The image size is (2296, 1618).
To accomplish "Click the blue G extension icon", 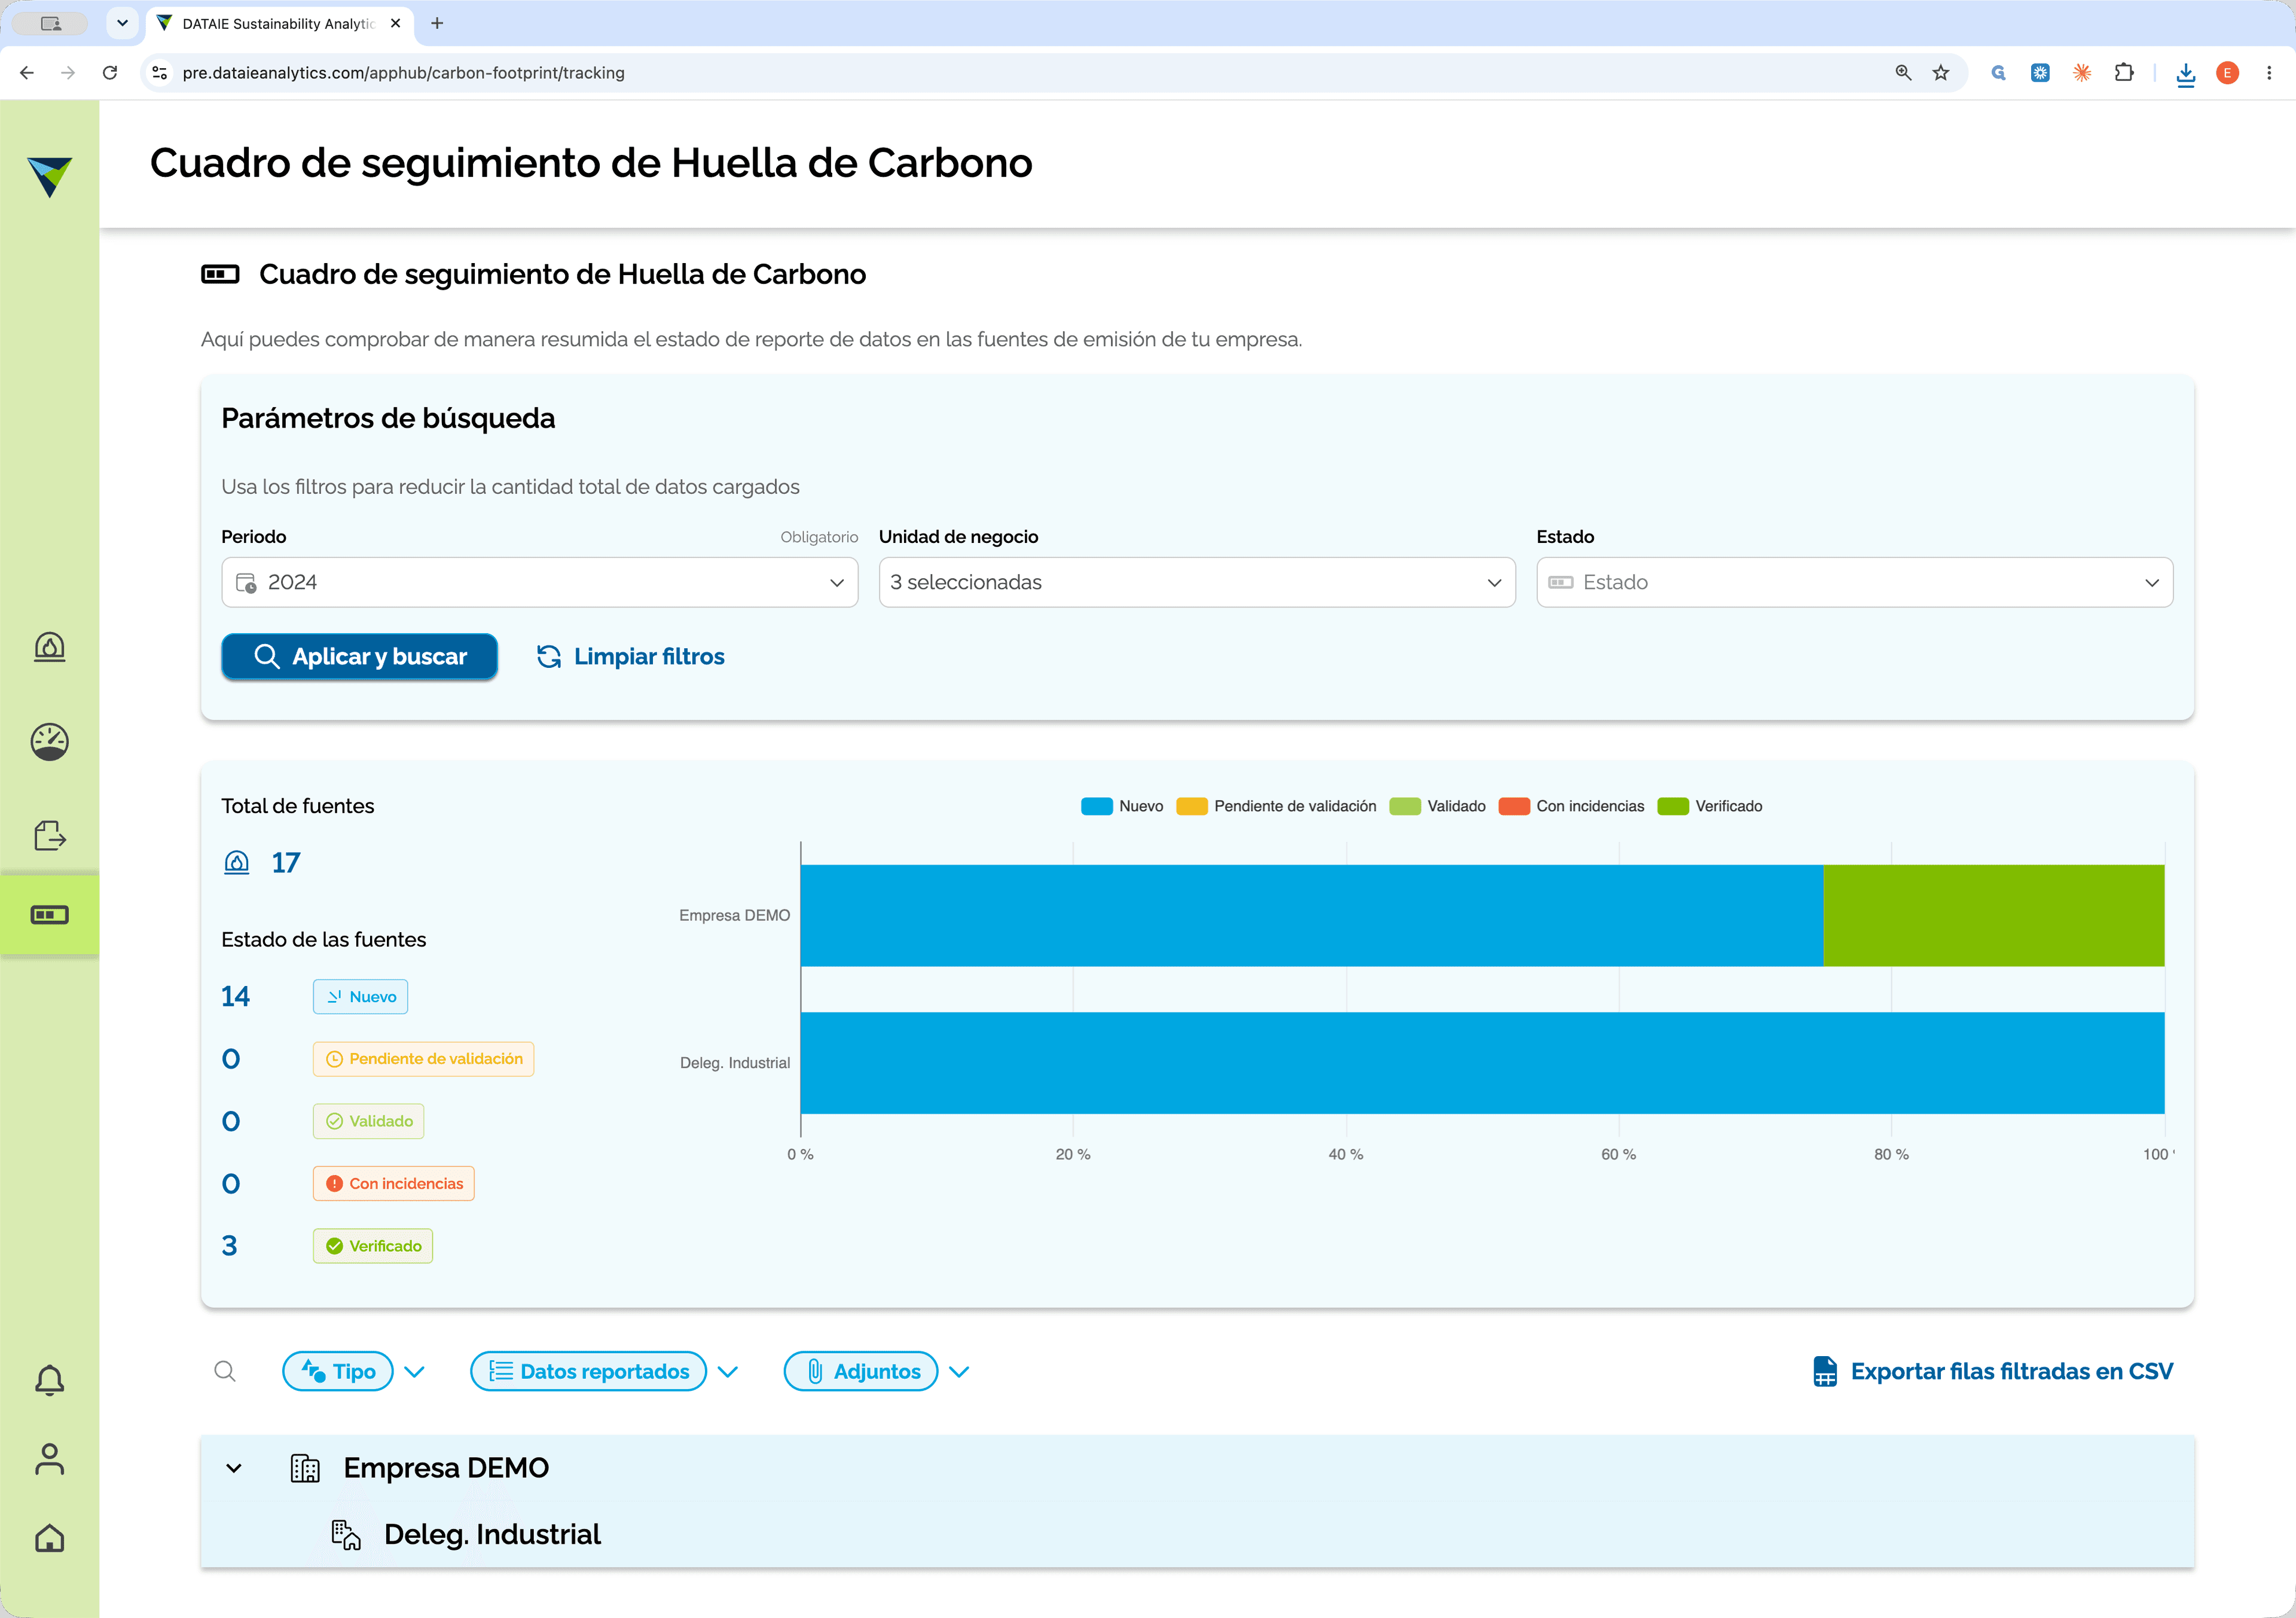I will [1998, 72].
